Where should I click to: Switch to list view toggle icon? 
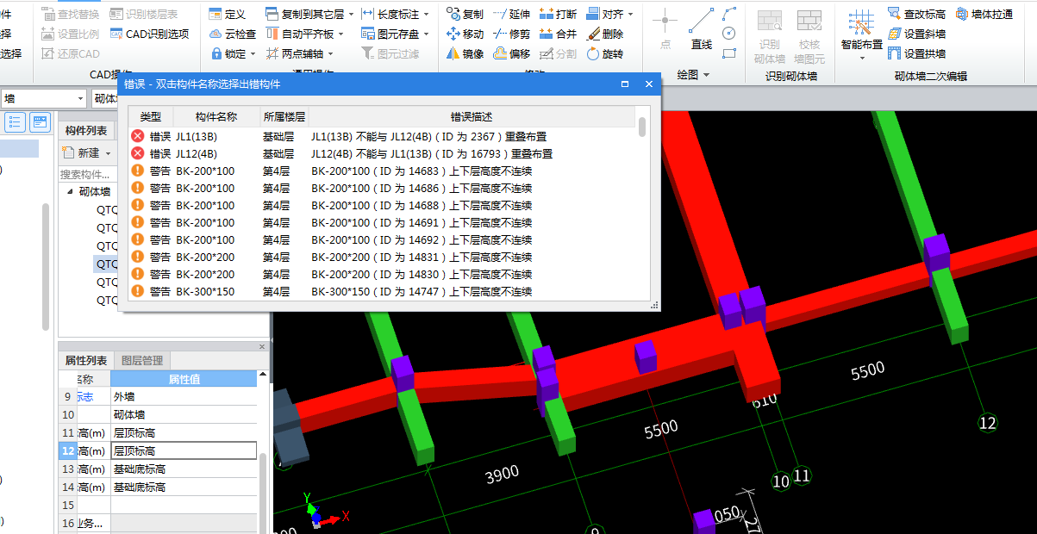point(16,121)
